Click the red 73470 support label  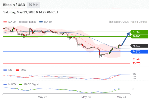tap(136, 63)
